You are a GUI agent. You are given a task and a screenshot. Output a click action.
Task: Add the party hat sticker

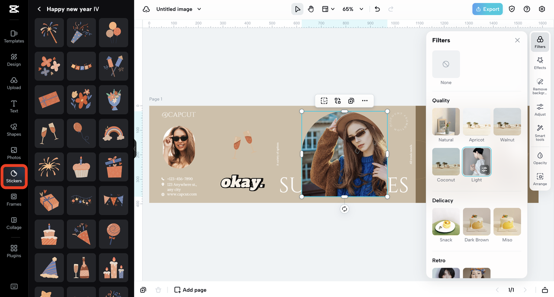pyautogui.click(x=49, y=268)
